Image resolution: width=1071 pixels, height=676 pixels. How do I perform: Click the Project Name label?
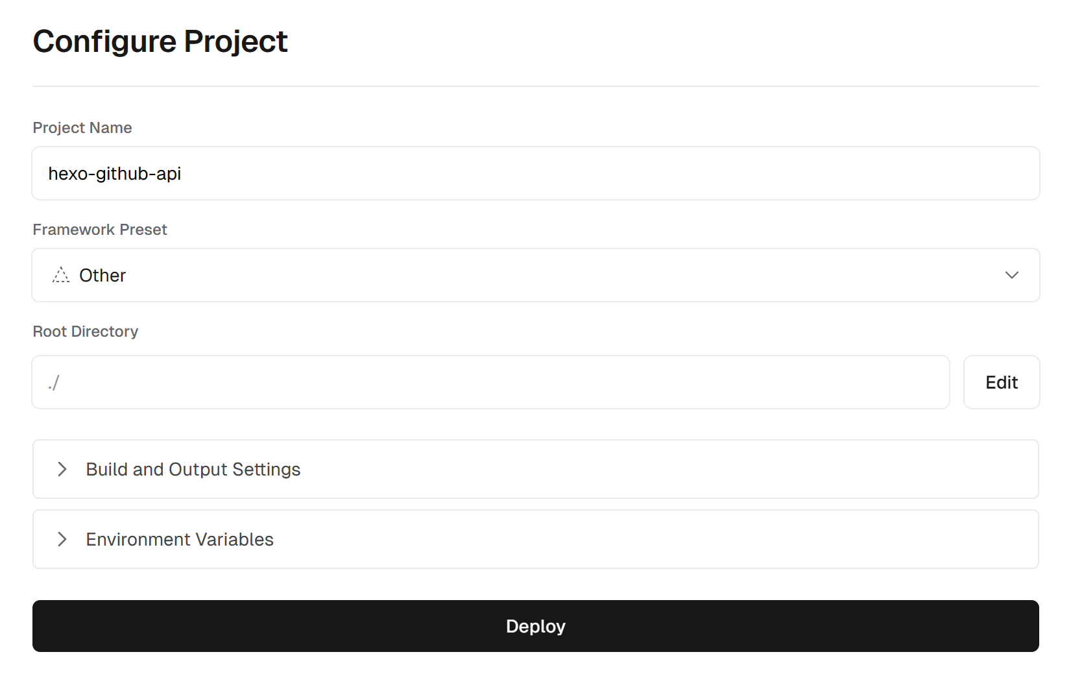(x=82, y=128)
